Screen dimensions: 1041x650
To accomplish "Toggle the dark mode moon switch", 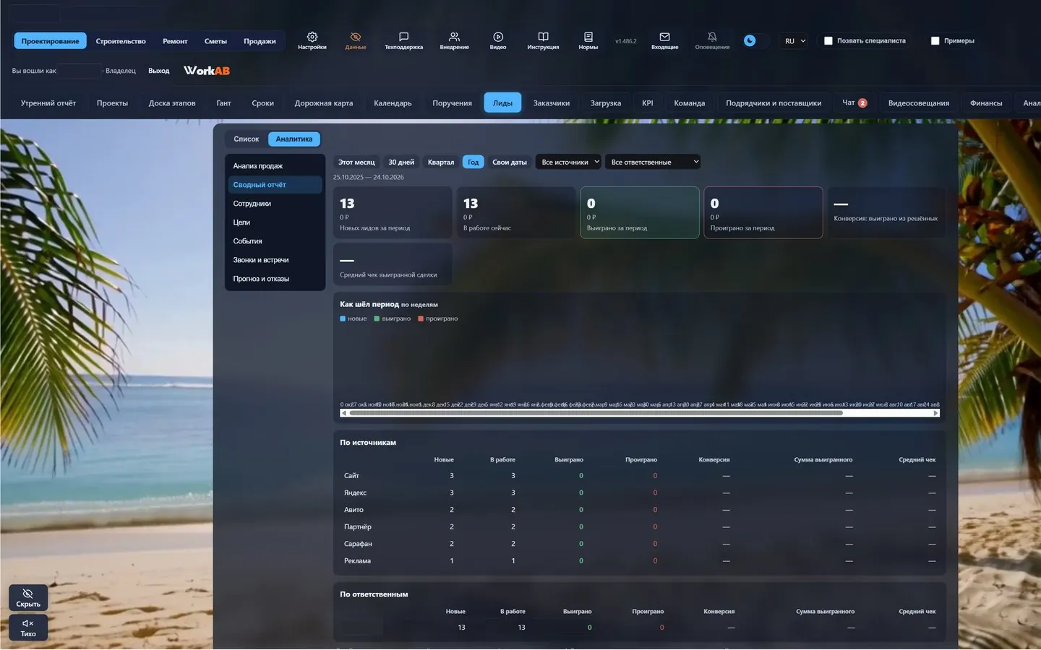I will (755, 40).
